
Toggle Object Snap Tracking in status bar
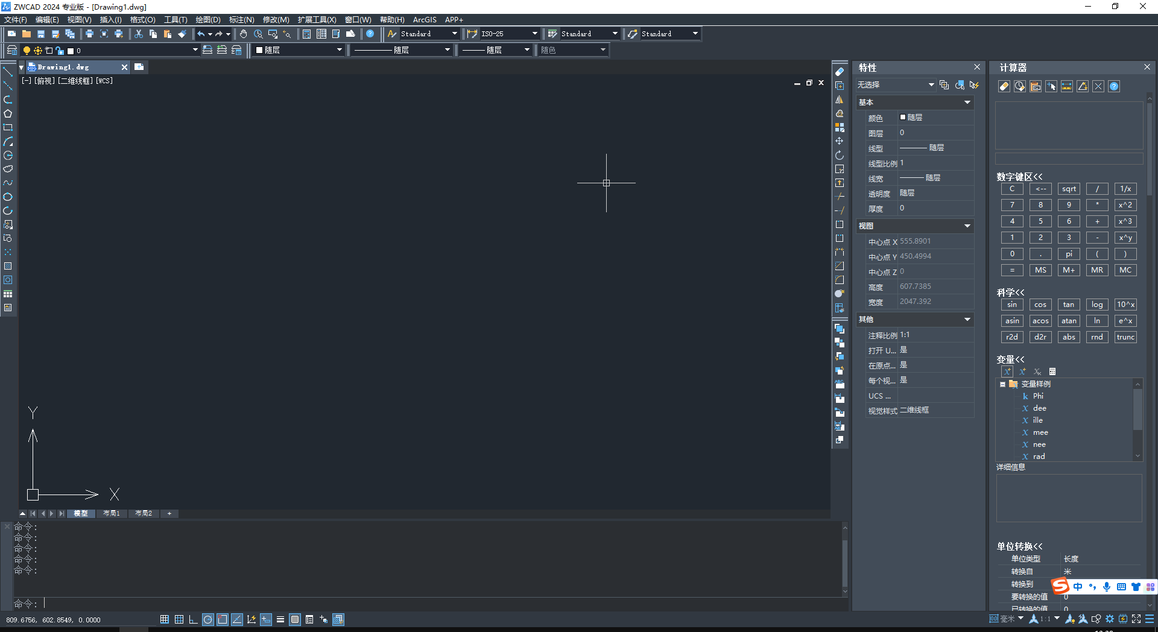237,619
